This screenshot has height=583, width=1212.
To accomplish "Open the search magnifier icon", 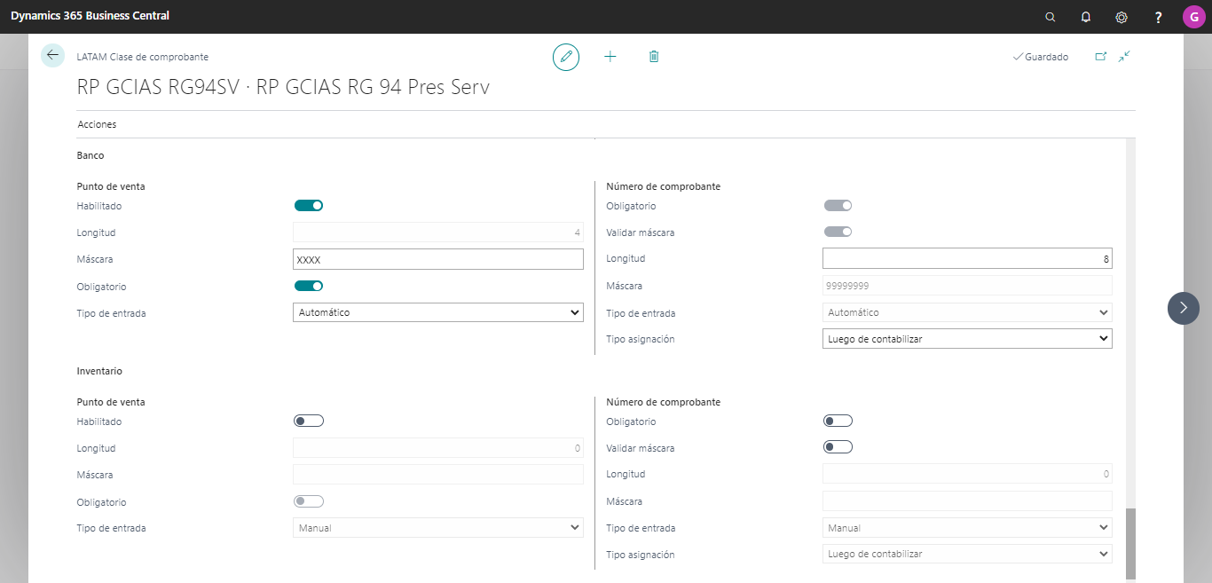I will coord(1051,17).
